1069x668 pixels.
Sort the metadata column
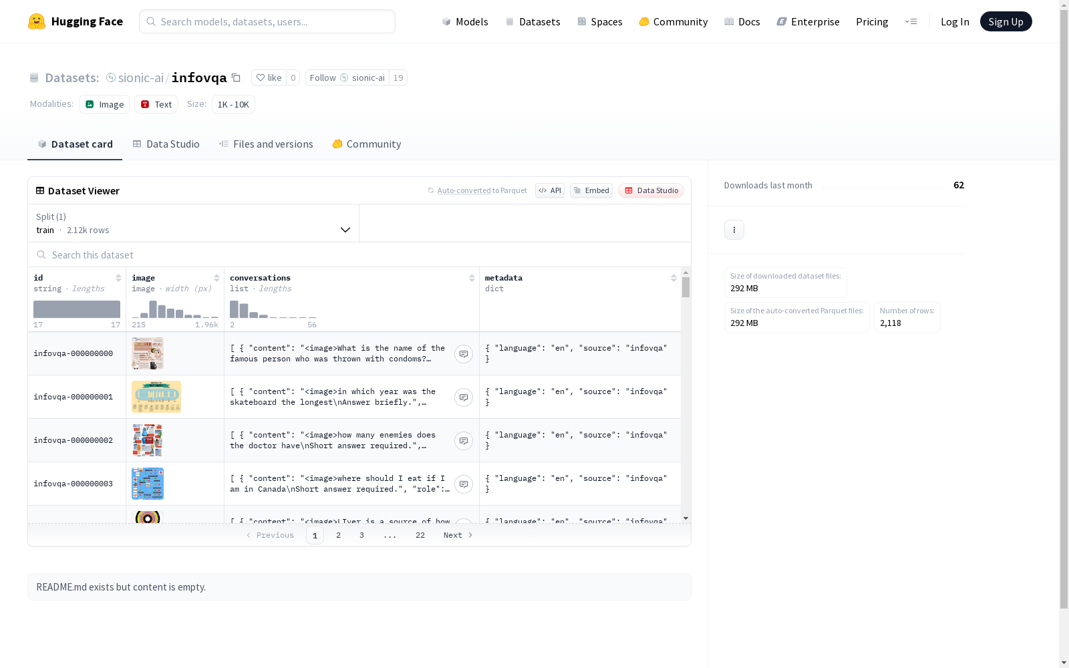673,278
